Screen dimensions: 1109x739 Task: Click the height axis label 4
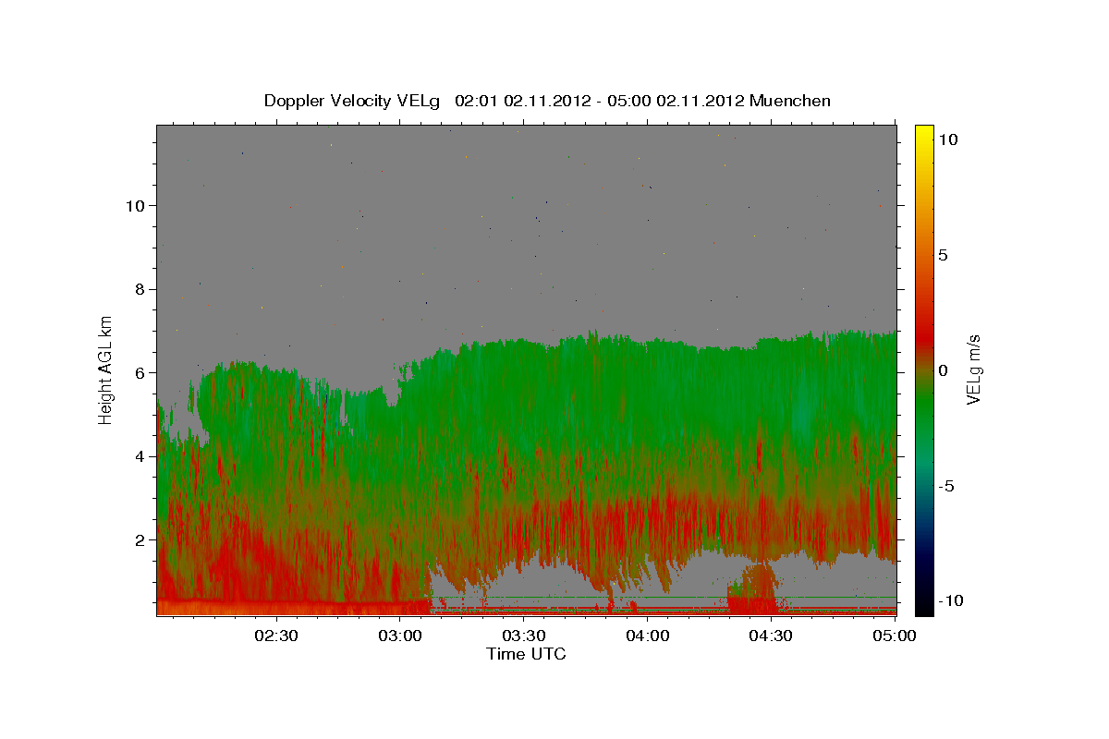[x=139, y=456]
